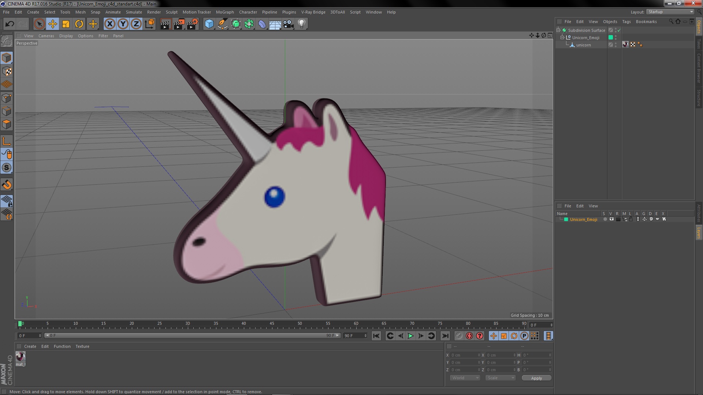This screenshot has width=703, height=395.
Task: Toggle Y axis lock
Action: [x=123, y=24]
